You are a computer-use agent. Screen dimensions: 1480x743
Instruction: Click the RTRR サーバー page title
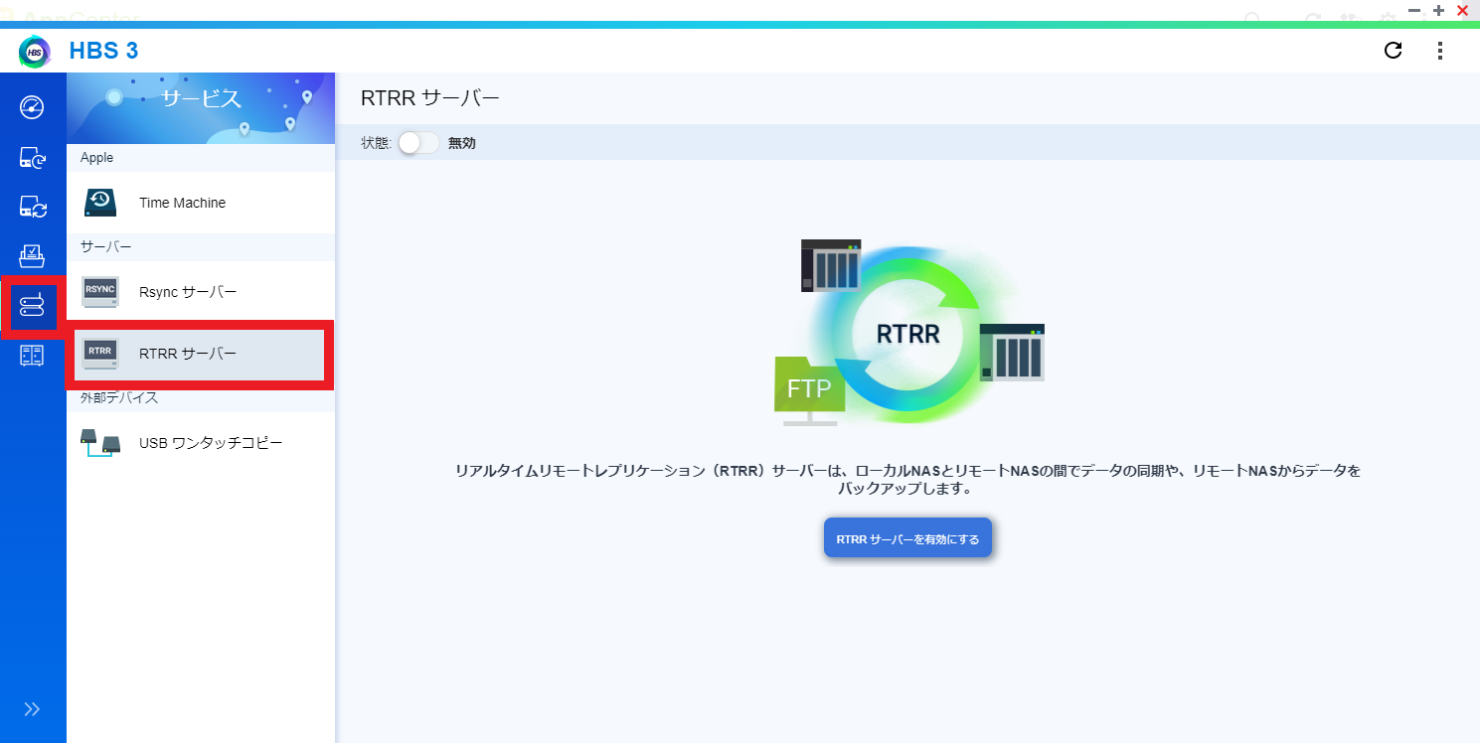(429, 97)
